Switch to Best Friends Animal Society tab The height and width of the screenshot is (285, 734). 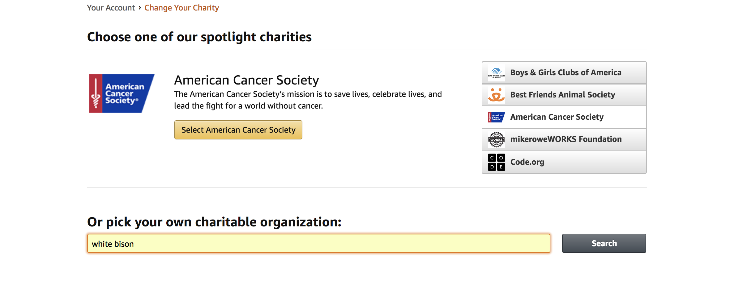tap(562, 95)
